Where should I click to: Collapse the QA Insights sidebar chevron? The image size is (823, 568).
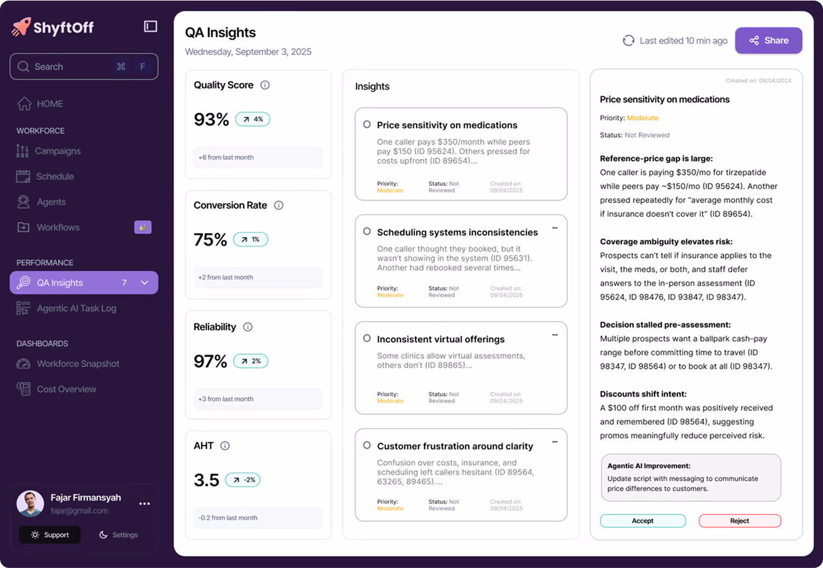click(x=144, y=283)
